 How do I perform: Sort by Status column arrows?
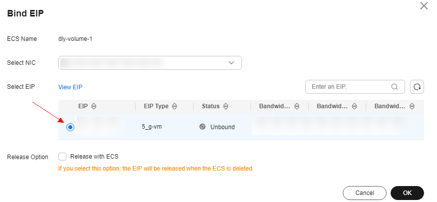226,106
